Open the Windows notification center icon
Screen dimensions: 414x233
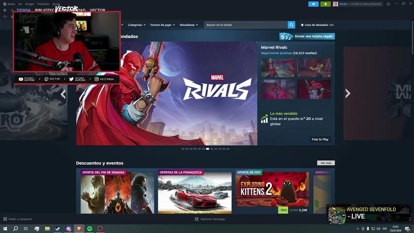408,229
